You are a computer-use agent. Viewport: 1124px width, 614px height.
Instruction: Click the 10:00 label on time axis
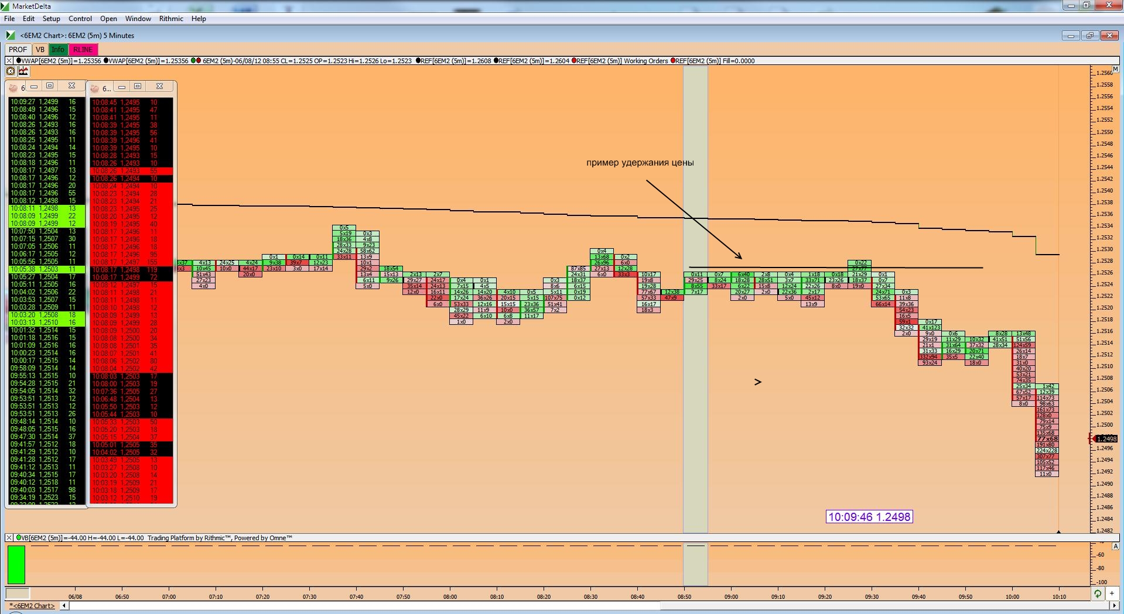[1012, 596]
